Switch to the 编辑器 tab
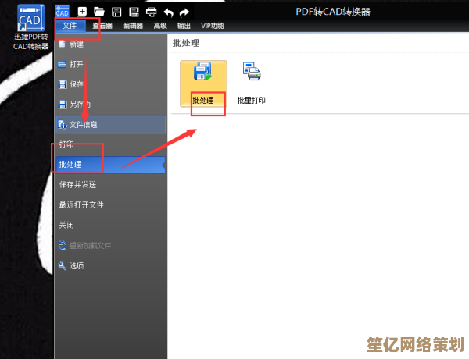The height and width of the screenshot is (359, 469). tap(131, 27)
